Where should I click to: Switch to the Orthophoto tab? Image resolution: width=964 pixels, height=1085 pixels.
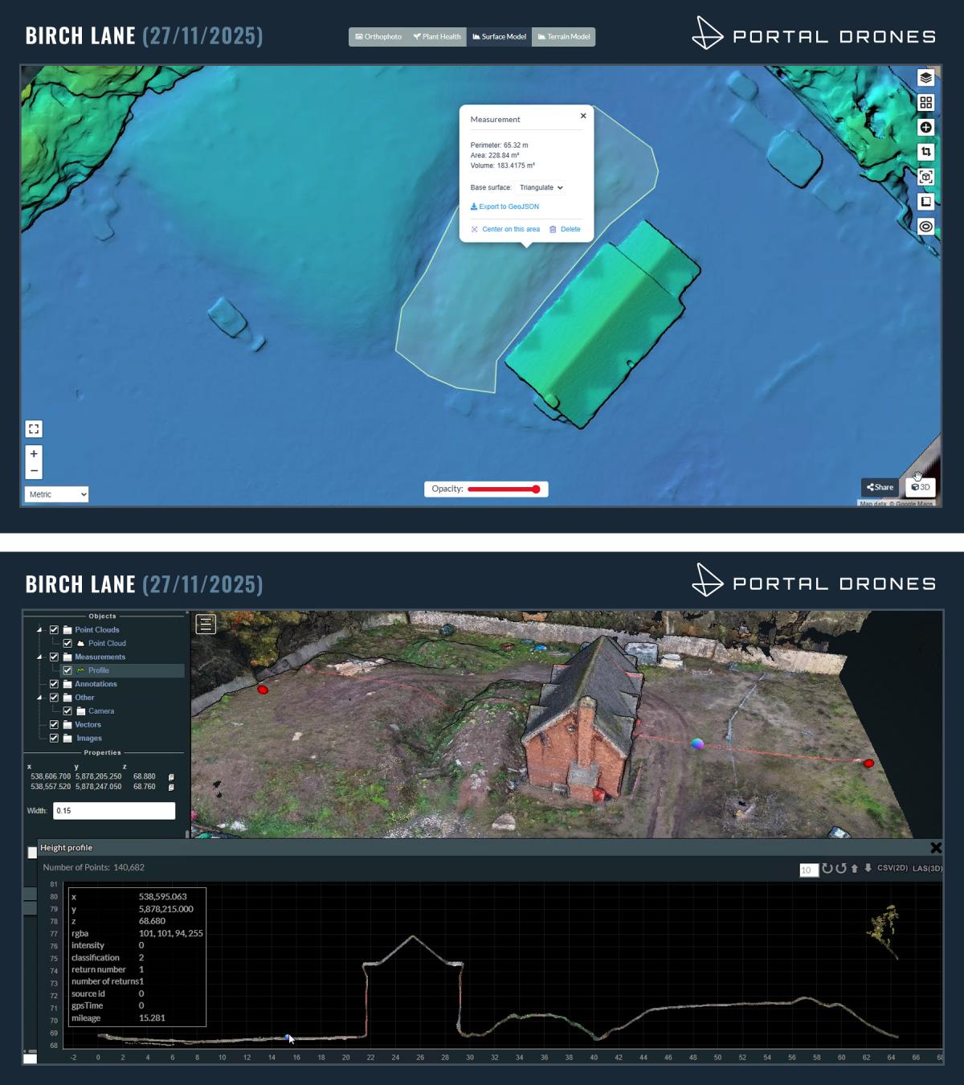coord(378,36)
